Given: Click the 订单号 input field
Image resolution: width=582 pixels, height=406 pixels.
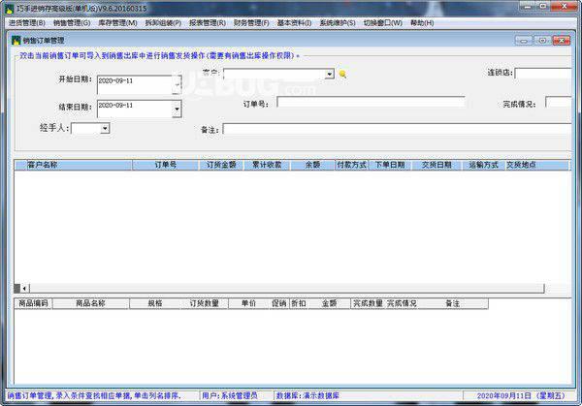Looking at the screenshot, I should tap(371, 103).
